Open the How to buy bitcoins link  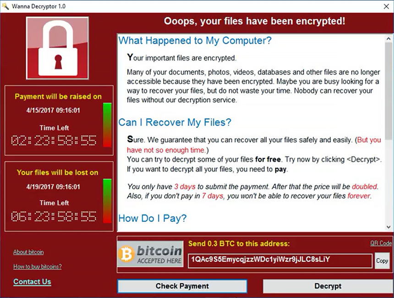click(x=37, y=267)
